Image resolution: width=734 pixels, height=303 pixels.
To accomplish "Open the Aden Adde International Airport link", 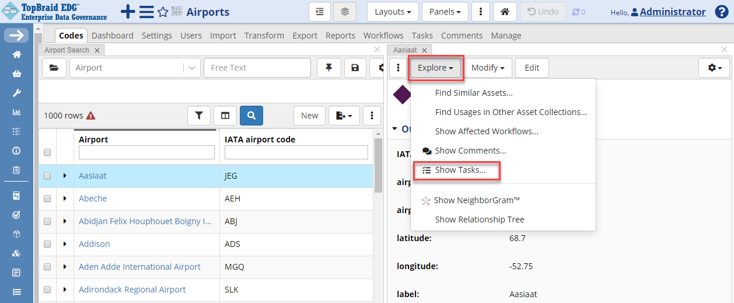I will (x=139, y=267).
